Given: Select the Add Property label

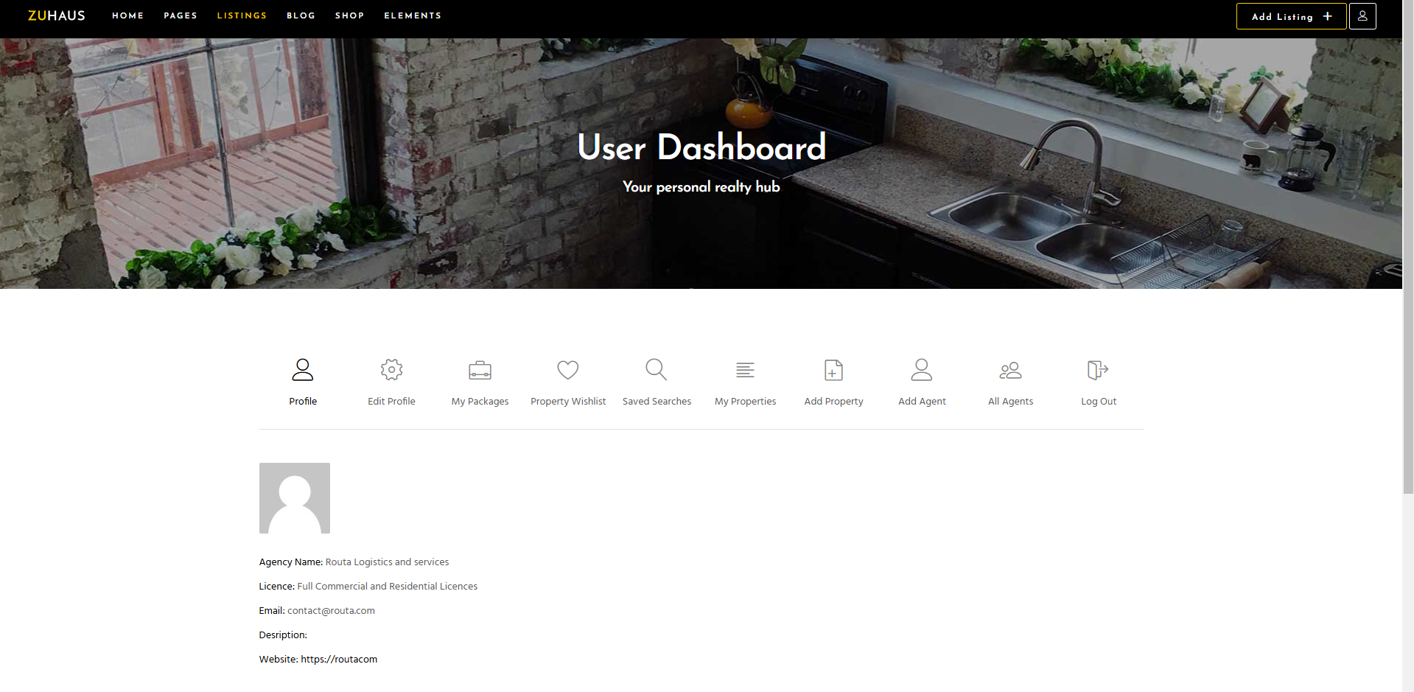Looking at the screenshot, I should [x=833, y=401].
